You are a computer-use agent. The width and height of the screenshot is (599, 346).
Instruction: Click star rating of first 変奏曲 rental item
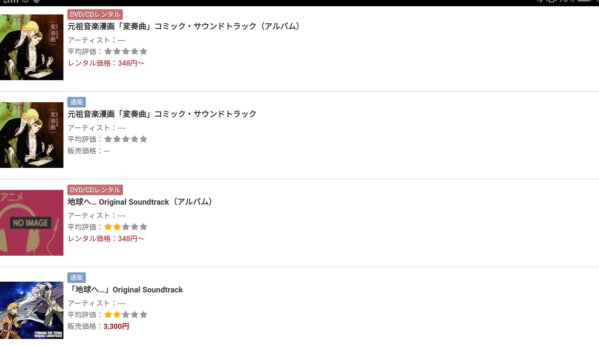tap(126, 52)
